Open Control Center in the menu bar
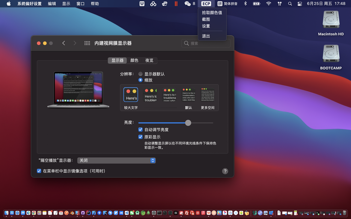Viewport: 351px width, 219px height. 300,4
